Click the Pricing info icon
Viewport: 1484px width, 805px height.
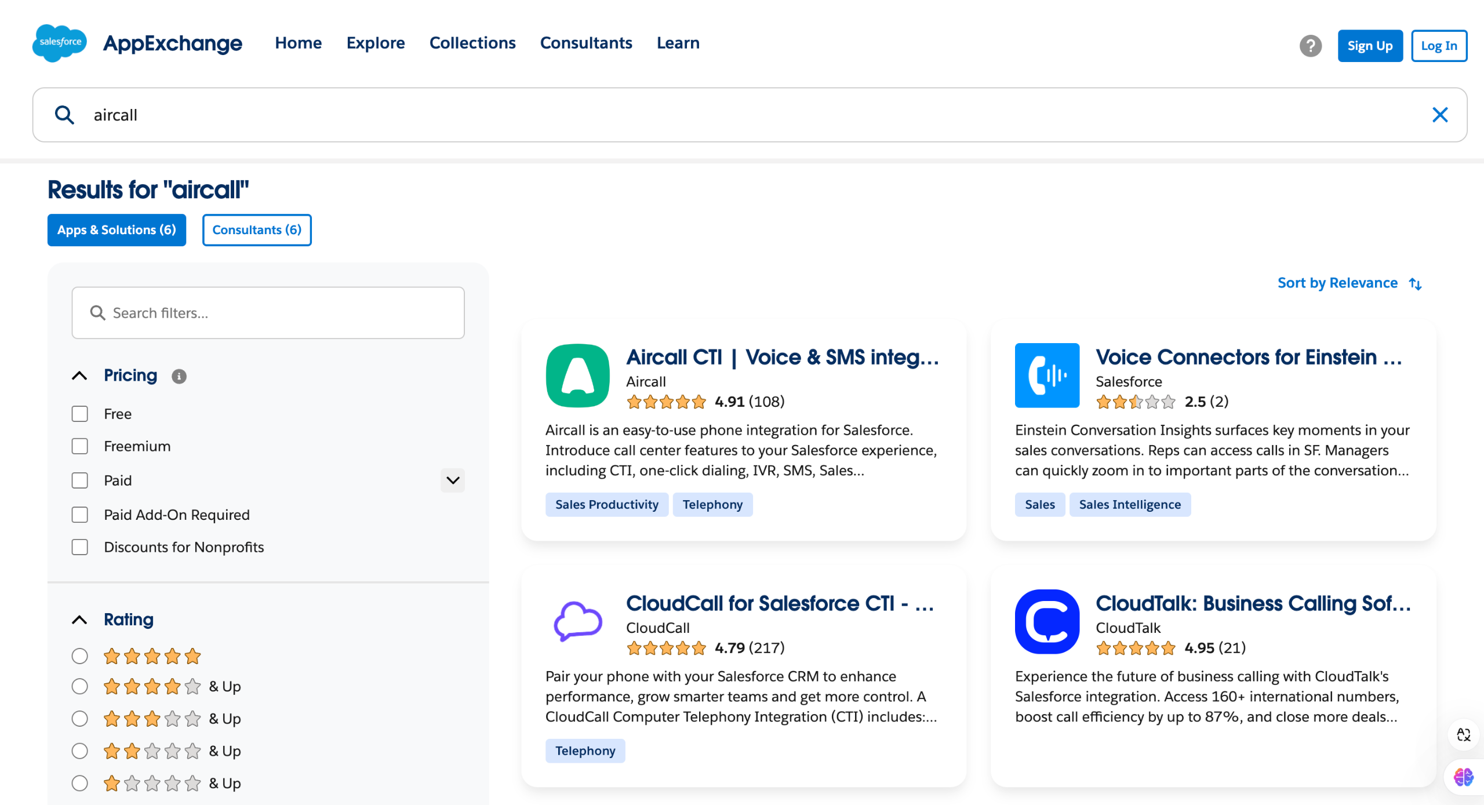click(x=179, y=376)
